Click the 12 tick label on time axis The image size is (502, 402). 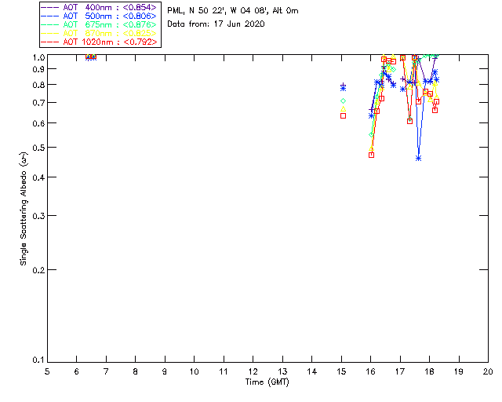(x=253, y=371)
